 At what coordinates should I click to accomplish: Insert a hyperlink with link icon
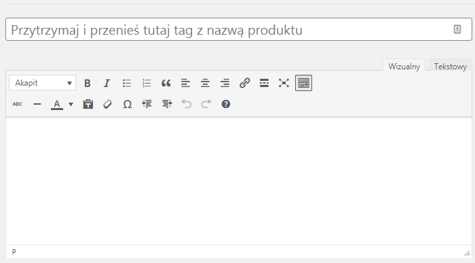click(x=244, y=83)
